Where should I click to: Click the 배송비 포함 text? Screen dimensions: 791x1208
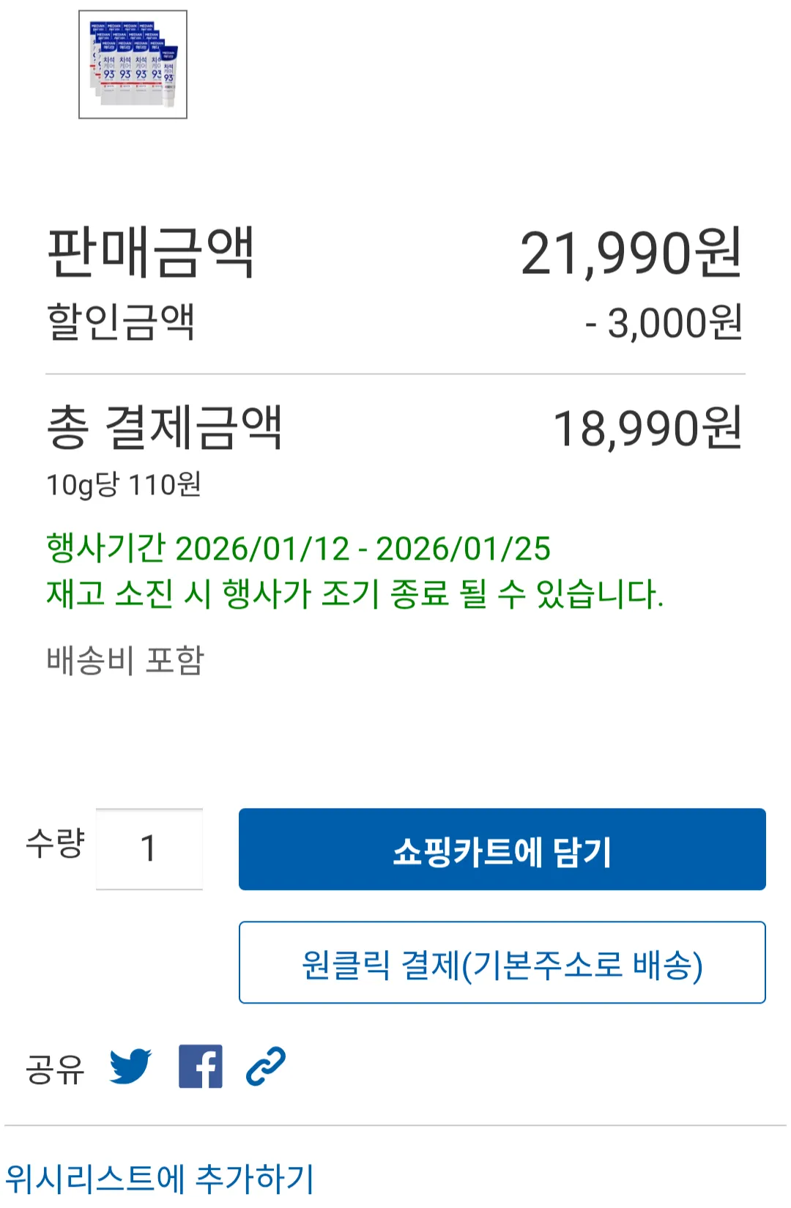pyautogui.click(x=125, y=660)
